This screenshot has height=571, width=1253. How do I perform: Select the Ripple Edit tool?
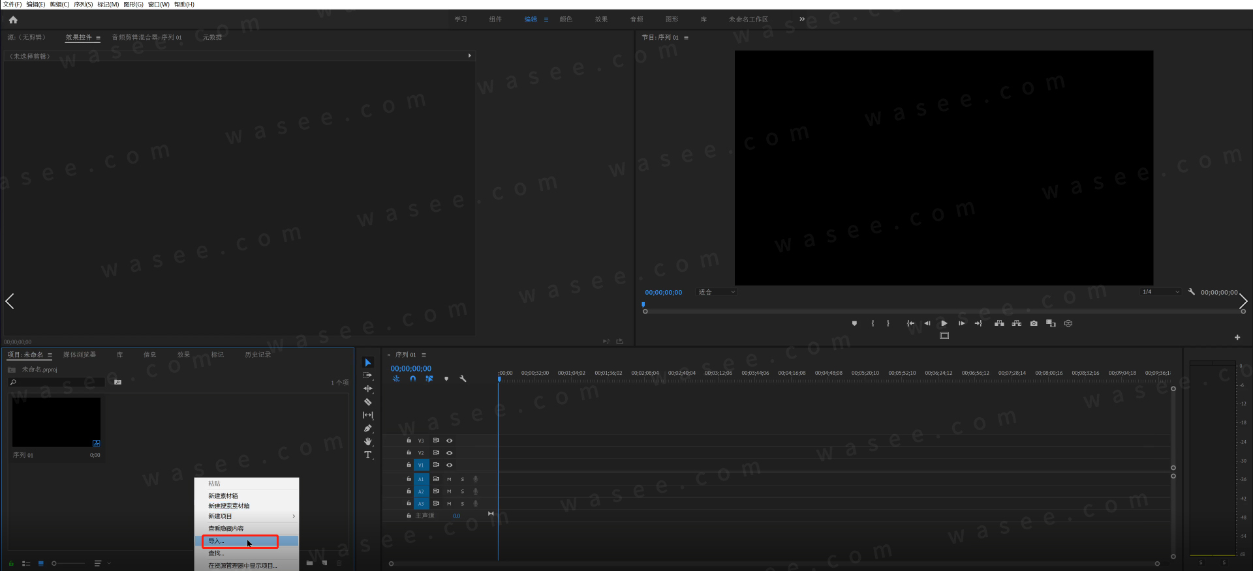point(368,388)
